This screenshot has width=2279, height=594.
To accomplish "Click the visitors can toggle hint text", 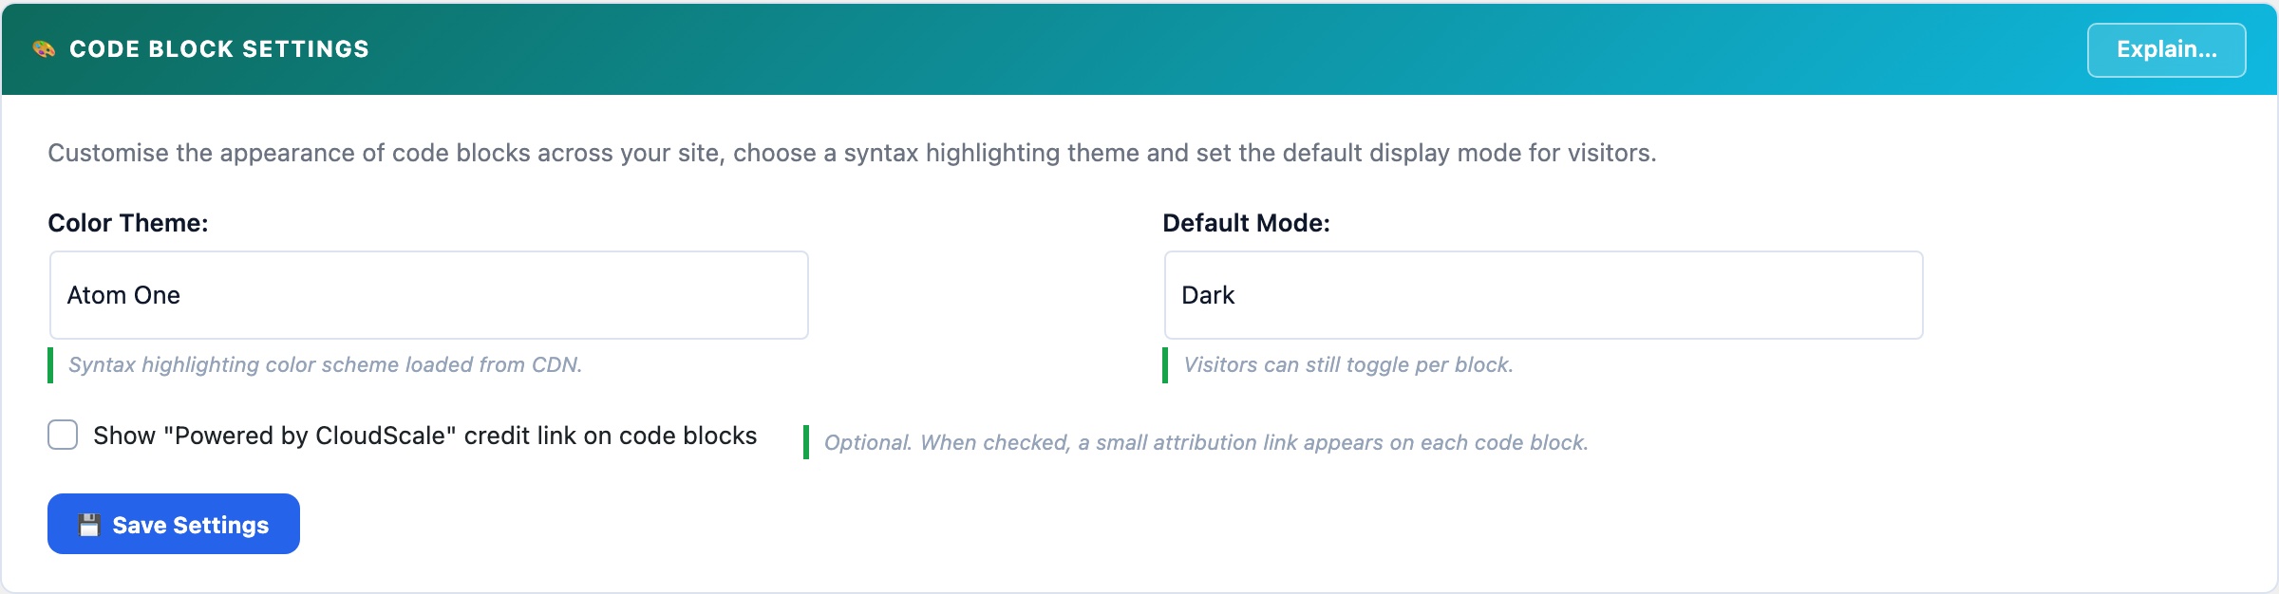I will click(x=1348, y=365).
